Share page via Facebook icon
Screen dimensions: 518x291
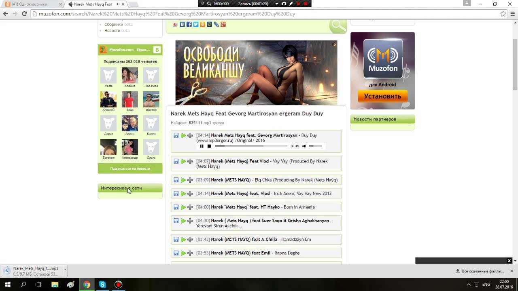189,24
